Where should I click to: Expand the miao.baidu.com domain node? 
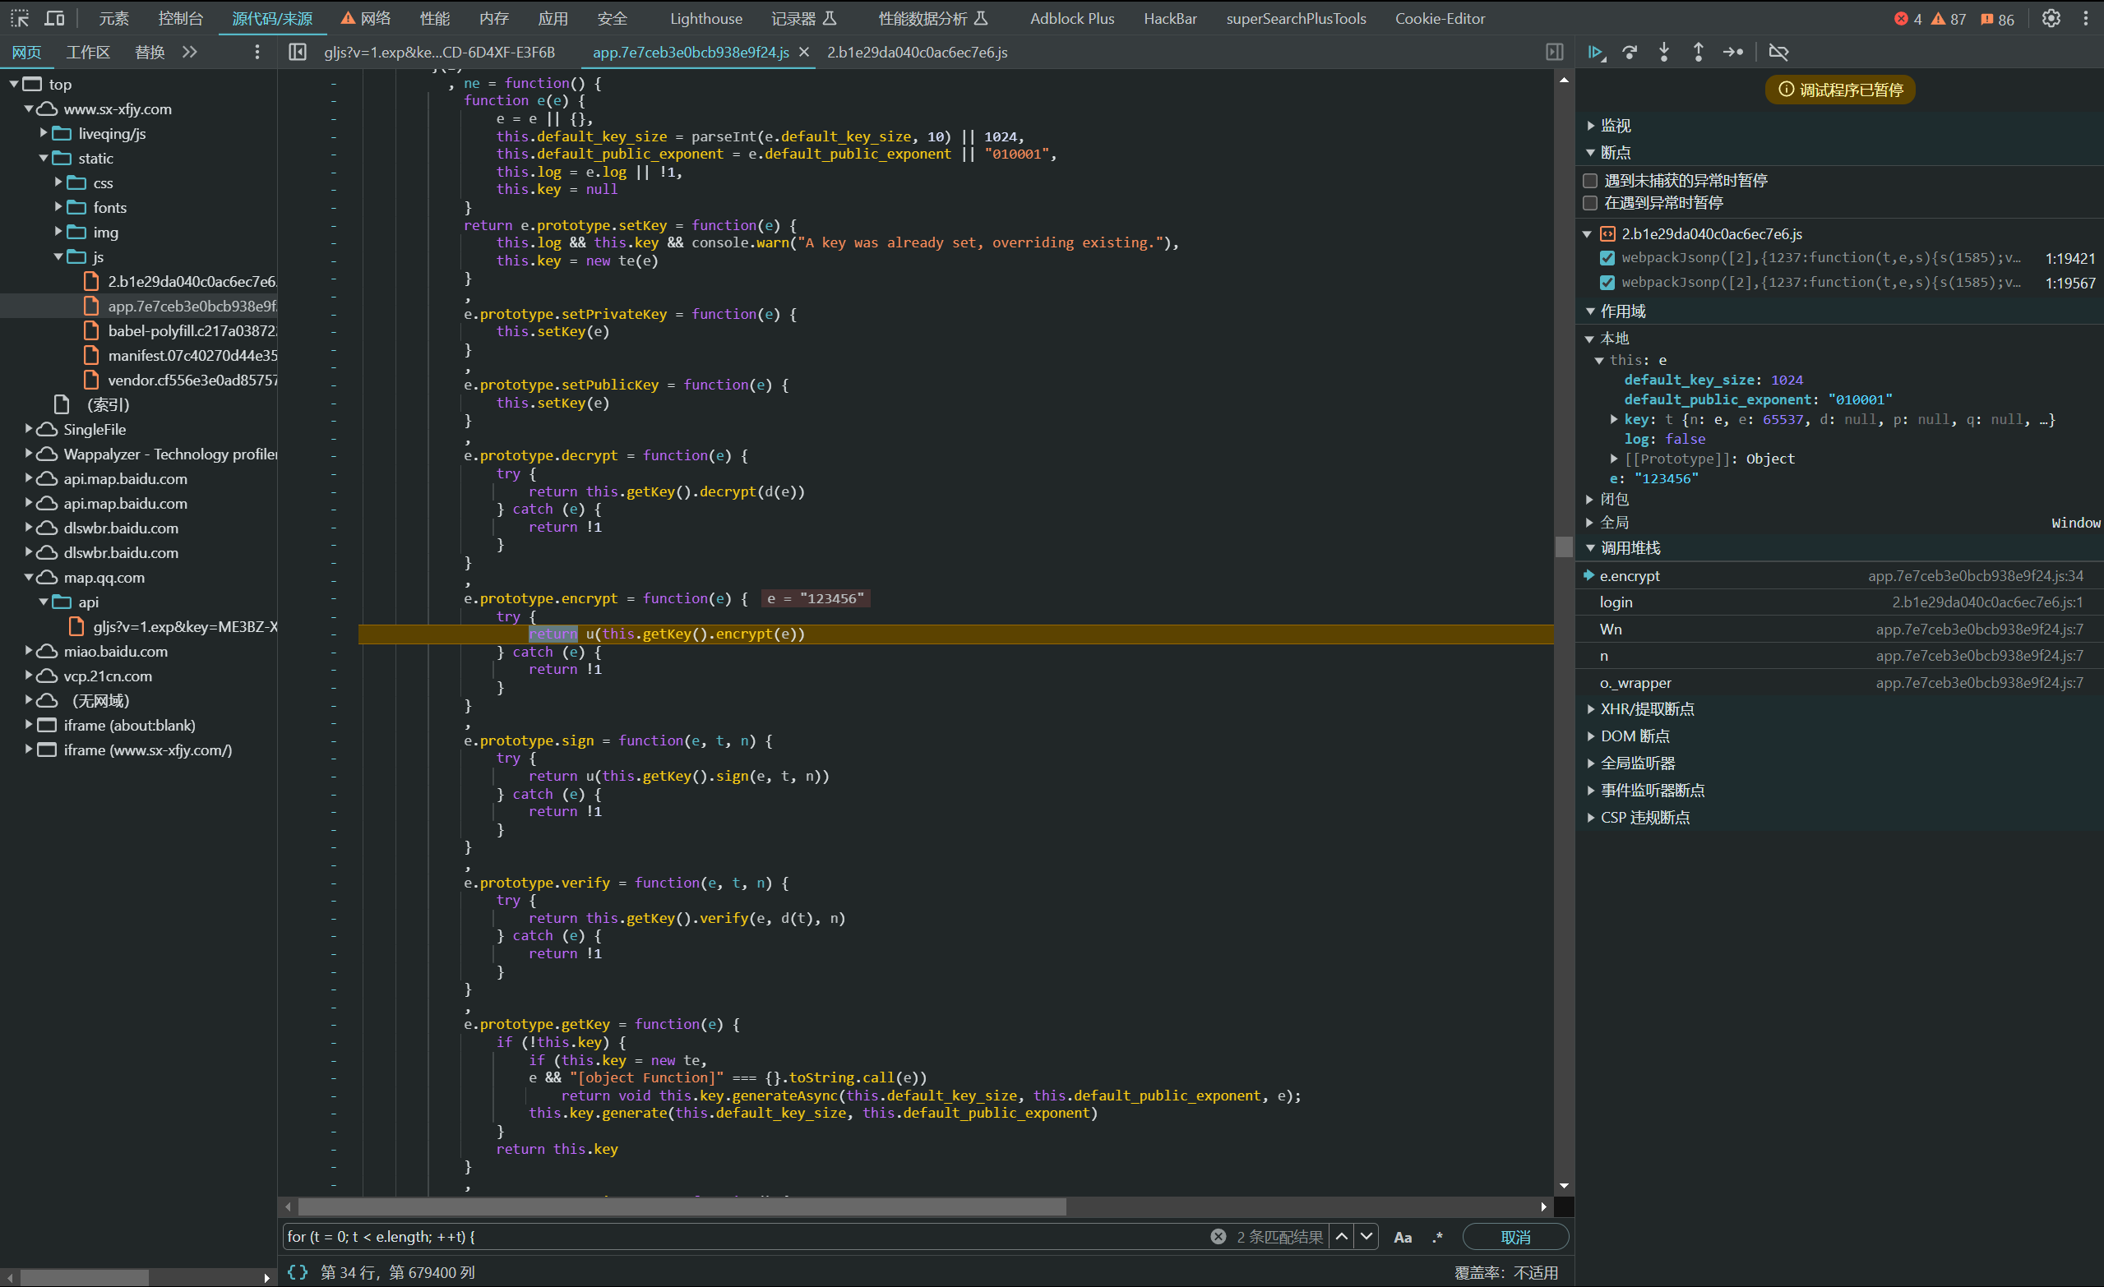click(x=29, y=651)
